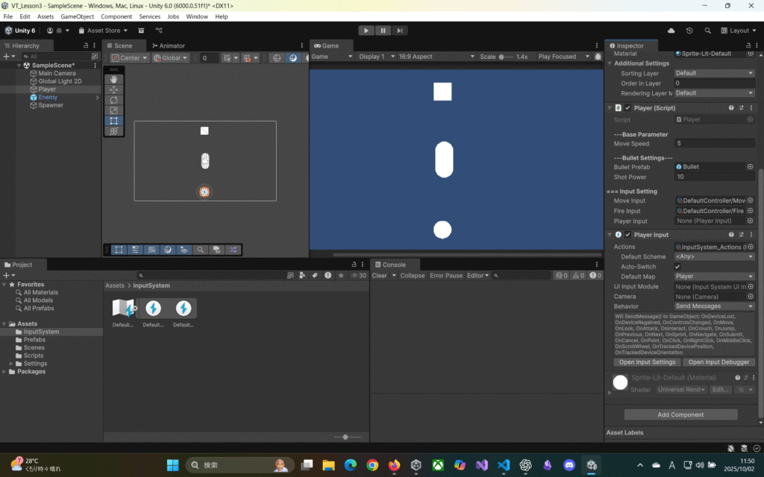Uncheck the Auto-Switch checkbox
764x477 pixels.
[x=677, y=267]
